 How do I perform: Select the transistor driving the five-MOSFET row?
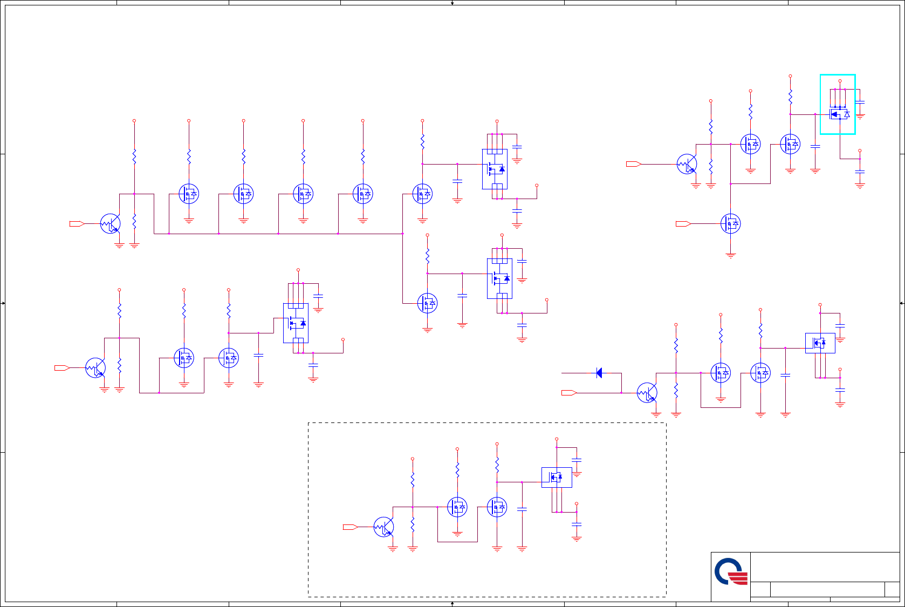coord(111,223)
